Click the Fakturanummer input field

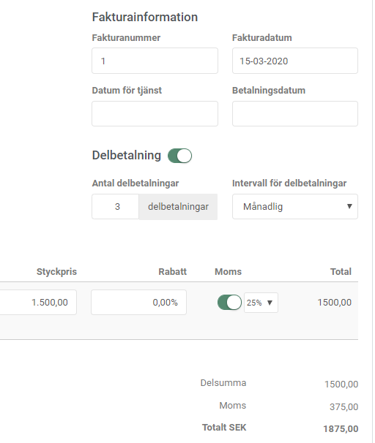tap(155, 61)
